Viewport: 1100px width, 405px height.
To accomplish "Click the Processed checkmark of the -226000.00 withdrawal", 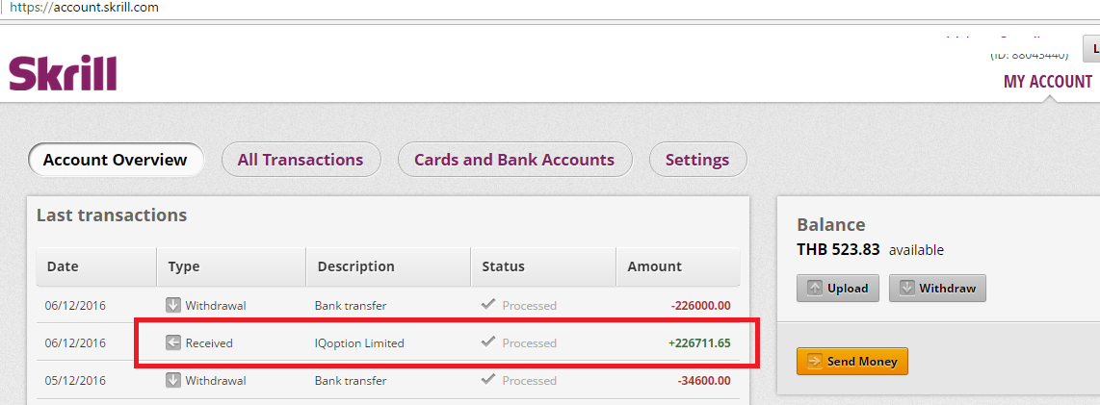I will [488, 304].
